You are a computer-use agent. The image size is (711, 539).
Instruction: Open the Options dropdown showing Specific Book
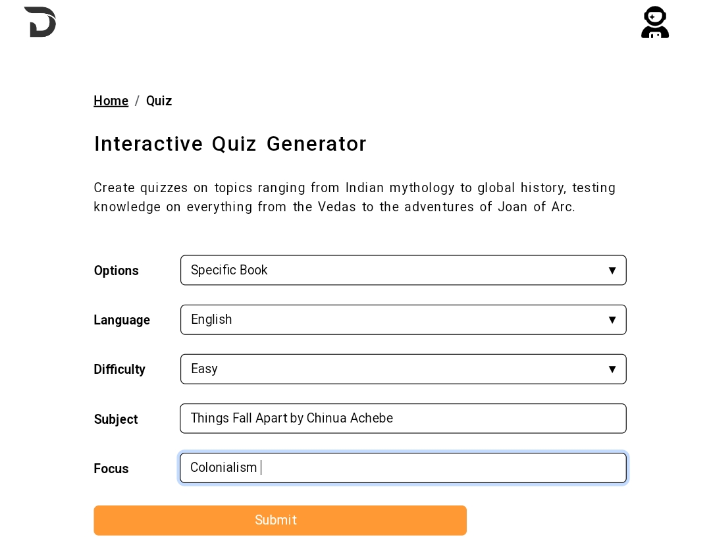point(403,270)
